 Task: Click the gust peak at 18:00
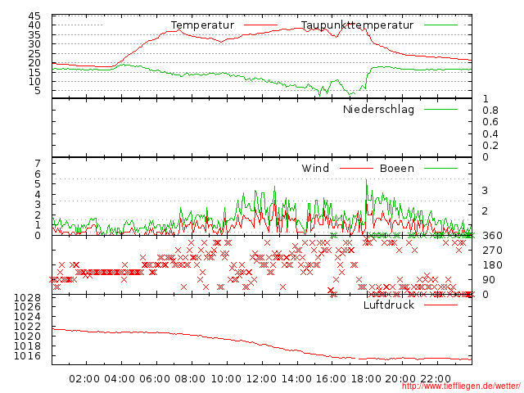click(366, 180)
